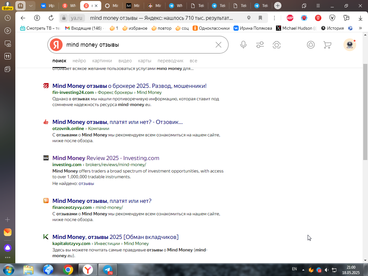Image resolution: width=368 pixels, height=276 pixels.
Task: Launch Google Chrome from the taskbar
Action: point(68,270)
